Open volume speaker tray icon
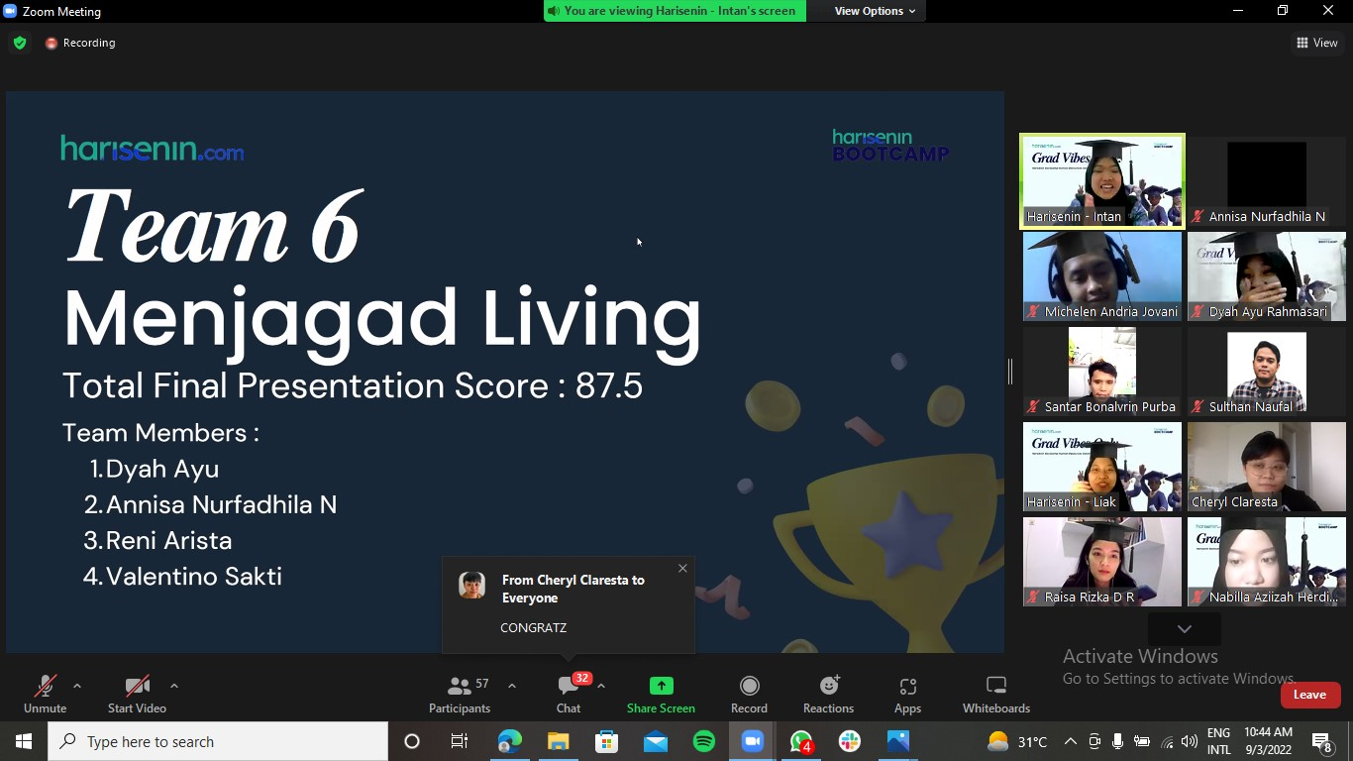1353x761 pixels. point(1190,741)
